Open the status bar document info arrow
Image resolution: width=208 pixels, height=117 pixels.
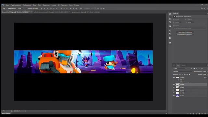[25, 111]
